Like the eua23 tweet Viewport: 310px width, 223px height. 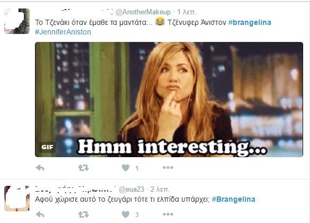click(126, 215)
